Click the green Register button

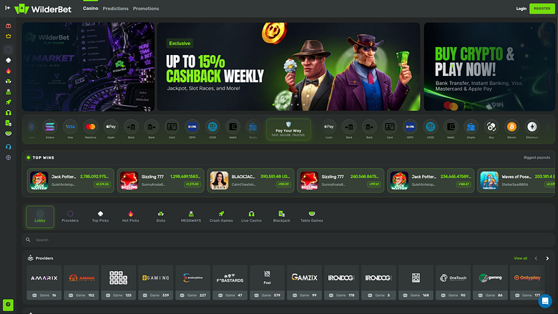(542, 9)
